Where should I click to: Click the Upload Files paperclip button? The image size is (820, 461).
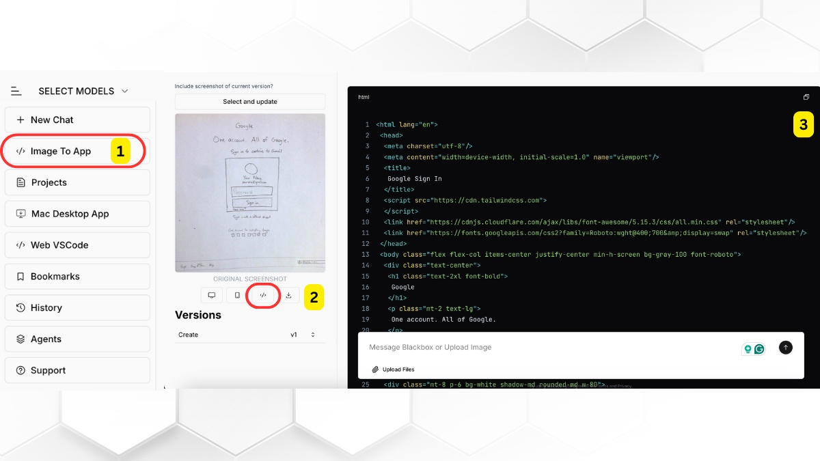393,369
